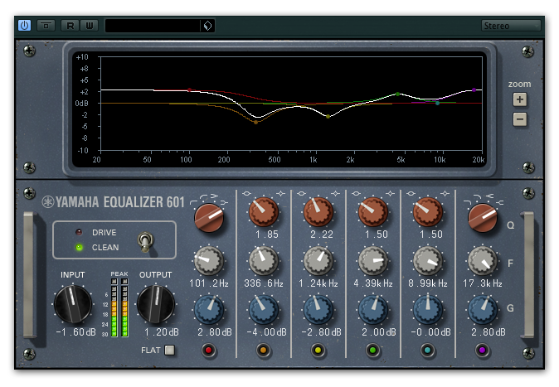Click the cyan band point on the EQ graph
Image resolution: width=559 pixels, height=387 pixels.
437,103
